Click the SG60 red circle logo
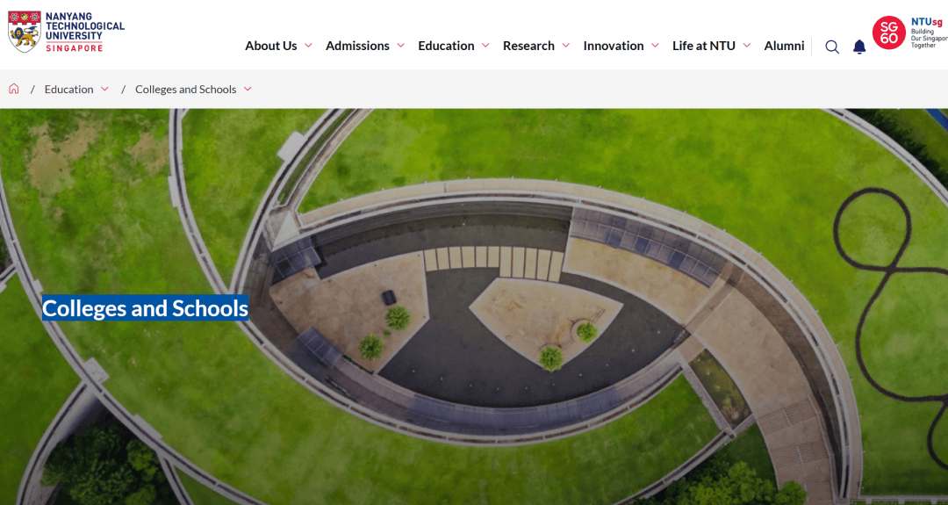948x505 pixels. click(888, 32)
